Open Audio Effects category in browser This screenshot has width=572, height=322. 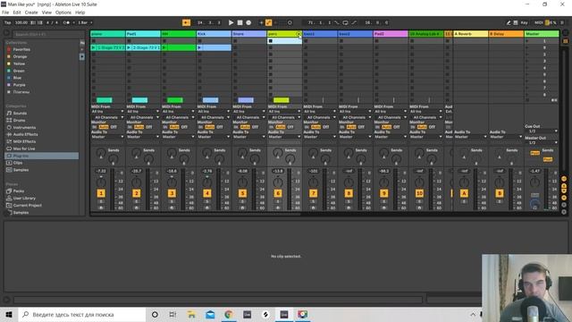click(25, 134)
